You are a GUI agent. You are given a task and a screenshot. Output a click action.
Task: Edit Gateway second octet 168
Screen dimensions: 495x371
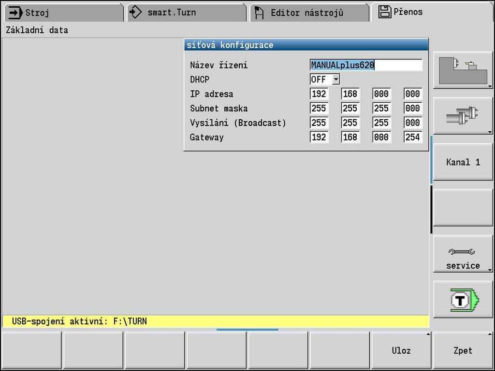350,137
